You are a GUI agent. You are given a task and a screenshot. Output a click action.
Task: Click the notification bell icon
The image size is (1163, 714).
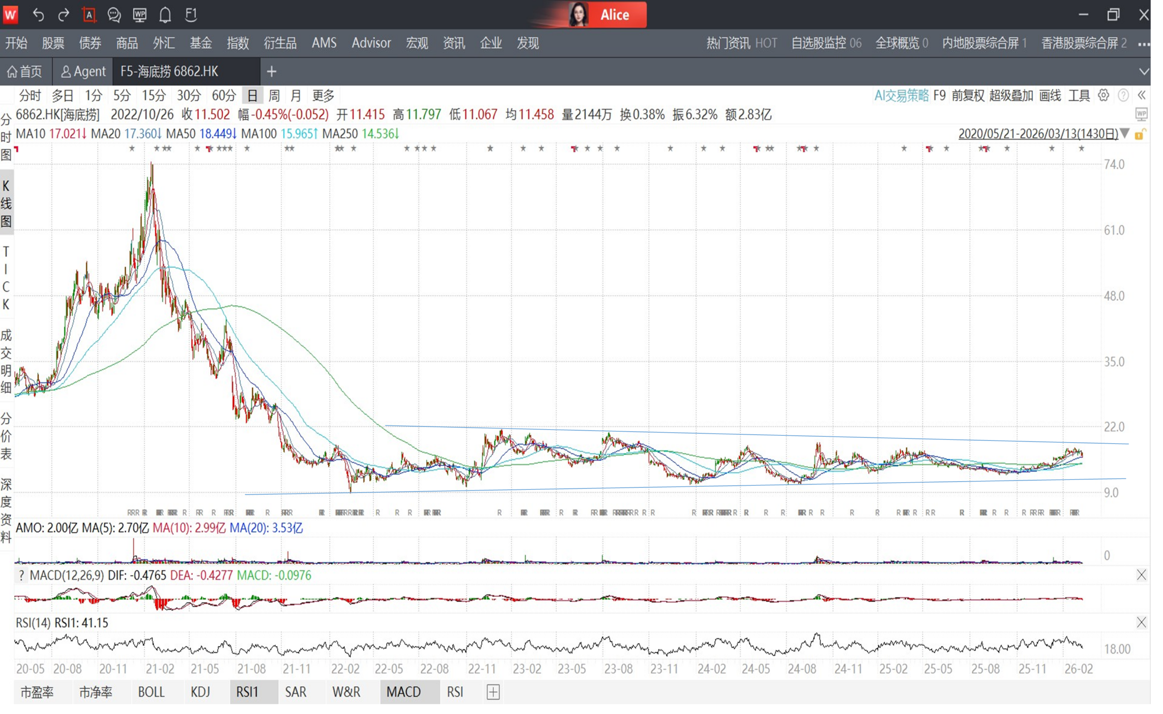click(165, 15)
